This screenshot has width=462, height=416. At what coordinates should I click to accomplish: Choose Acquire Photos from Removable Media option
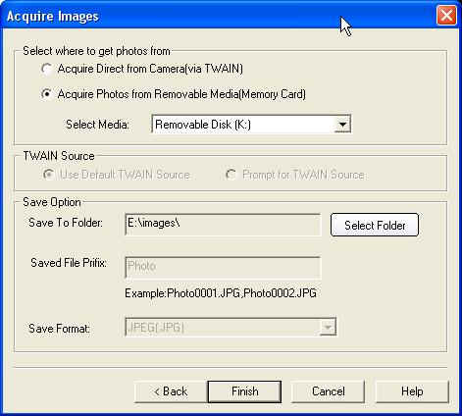47,94
